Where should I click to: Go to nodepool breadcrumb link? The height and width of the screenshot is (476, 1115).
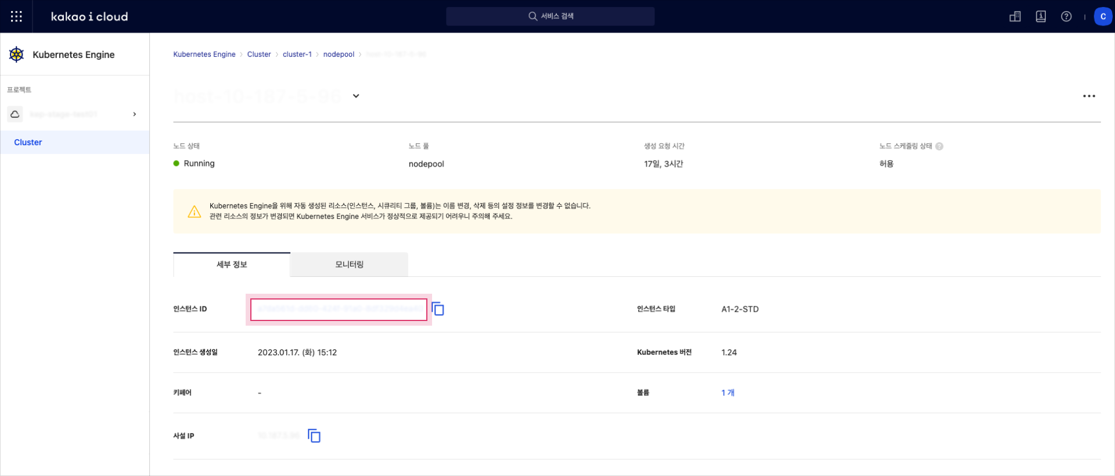(x=339, y=55)
